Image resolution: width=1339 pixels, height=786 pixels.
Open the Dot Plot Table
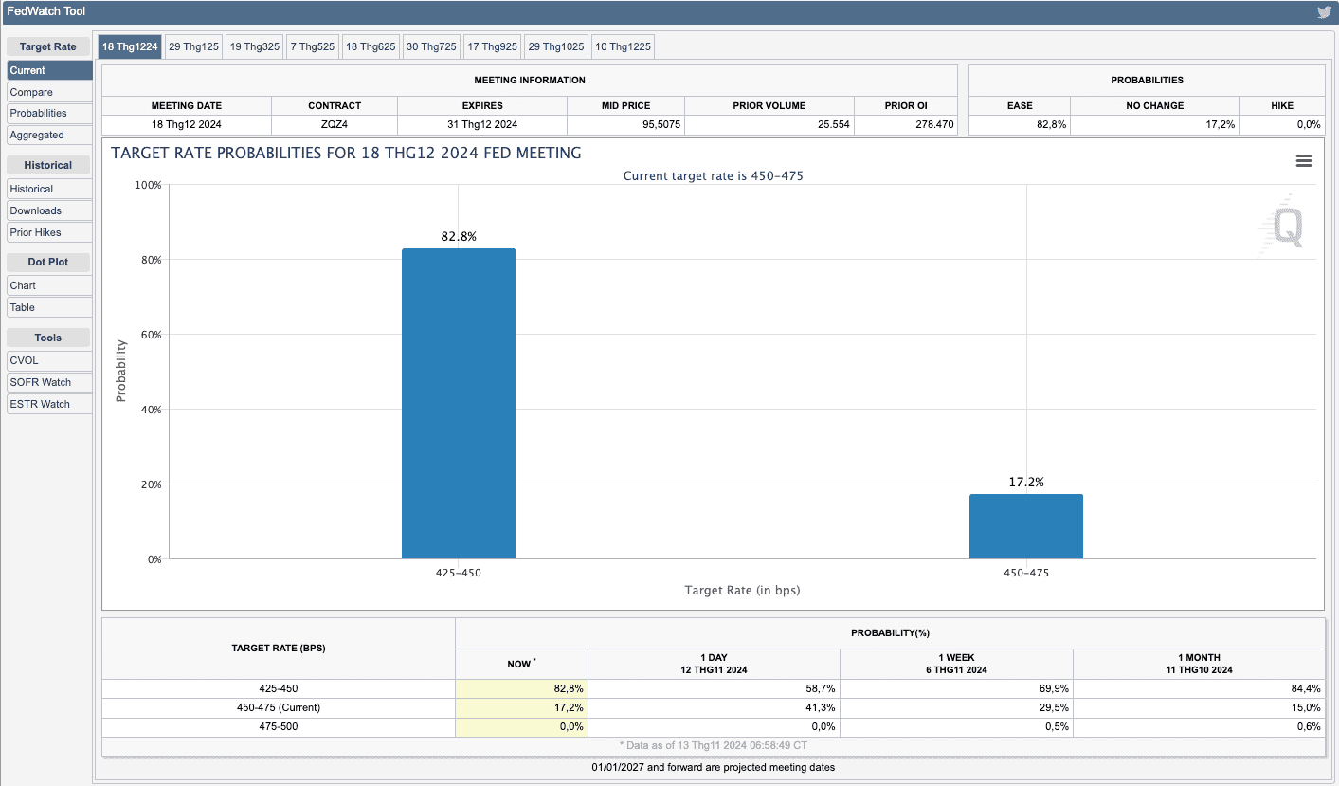[49, 307]
